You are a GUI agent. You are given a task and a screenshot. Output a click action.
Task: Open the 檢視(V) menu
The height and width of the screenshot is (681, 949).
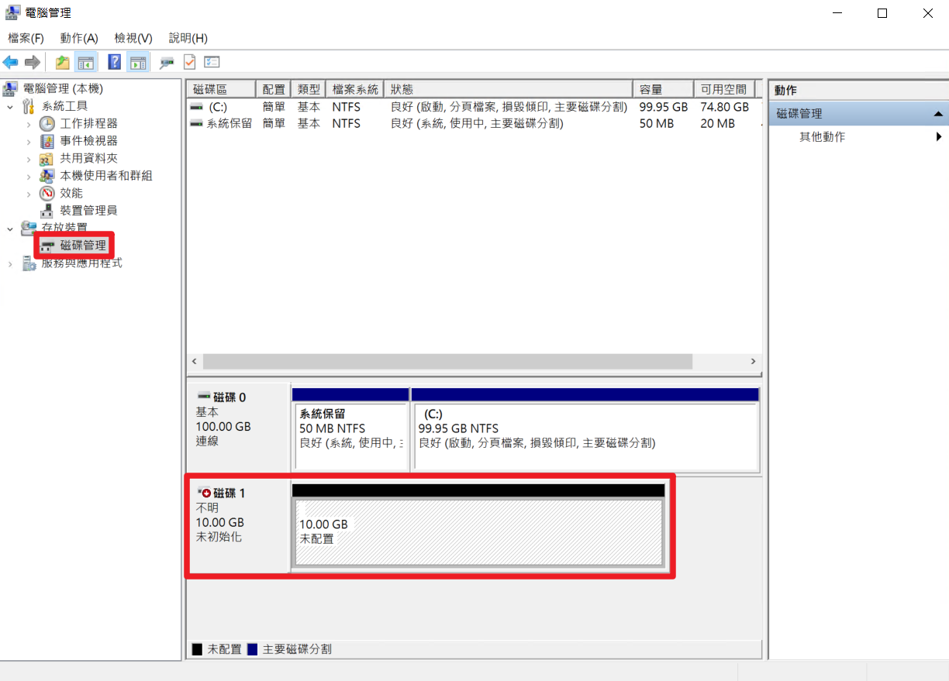133,38
